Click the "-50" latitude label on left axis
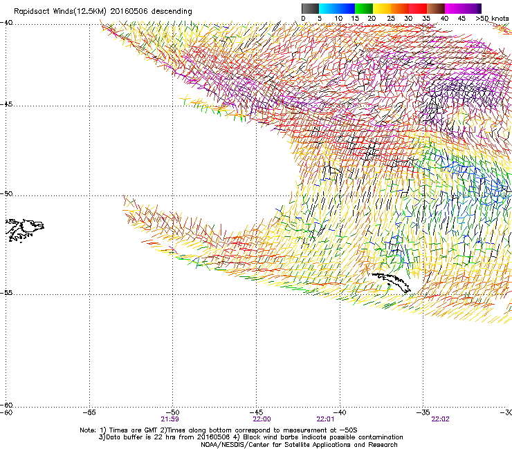The width and height of the screenshot is (512, 449). pyautogui.click(x=6, y=193)
